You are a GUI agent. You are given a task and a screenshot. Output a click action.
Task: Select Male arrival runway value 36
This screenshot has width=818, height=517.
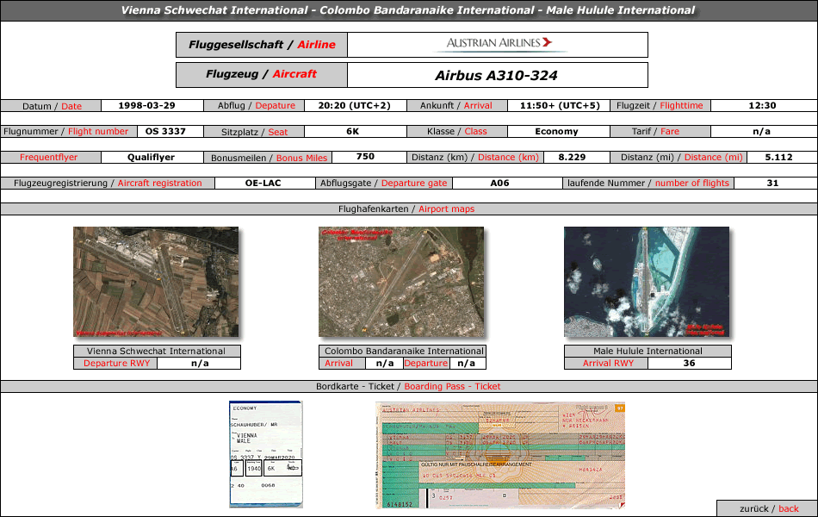click(x=689, y=363)
